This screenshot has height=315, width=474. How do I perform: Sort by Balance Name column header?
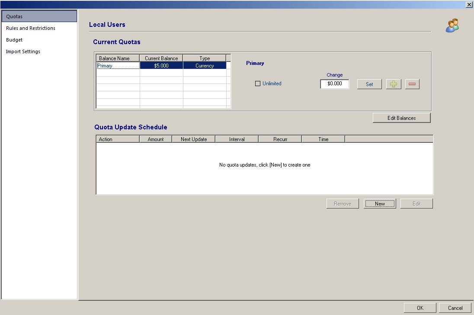click(118, 58)
